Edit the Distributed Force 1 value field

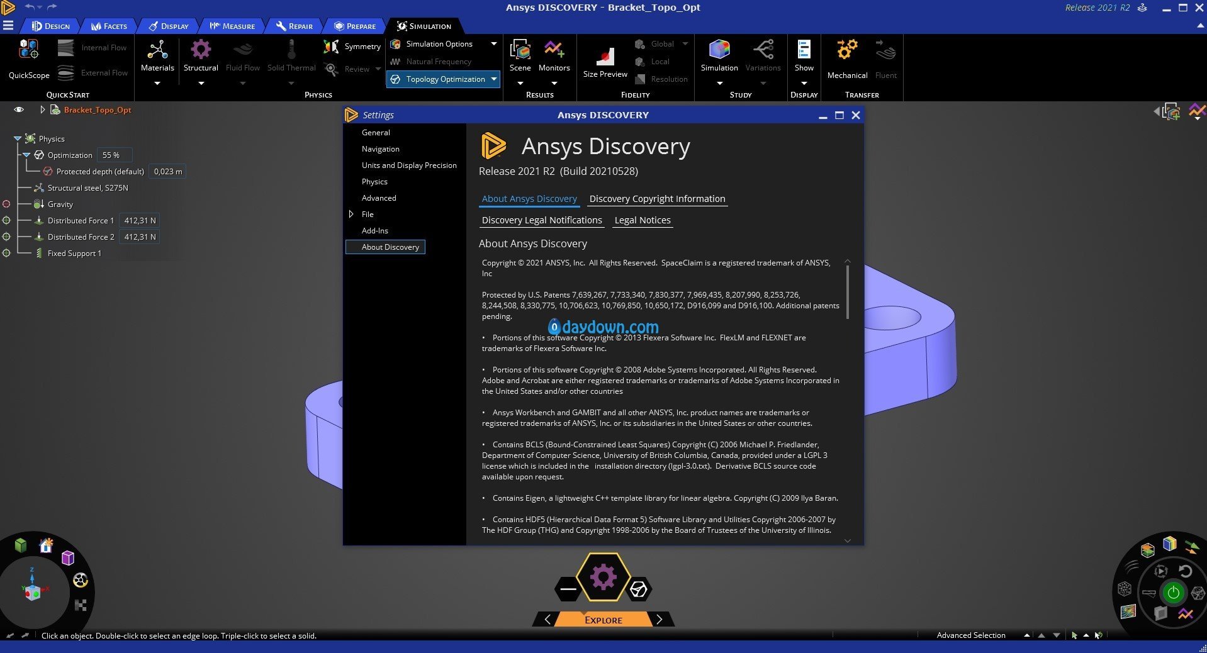140,220
